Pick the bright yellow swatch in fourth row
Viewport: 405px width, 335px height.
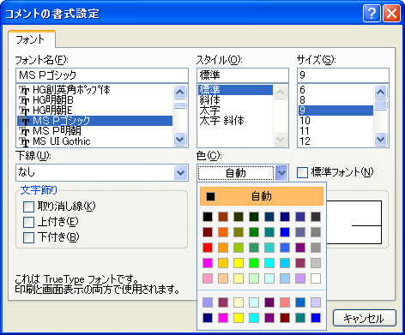(x=239, y=263)
